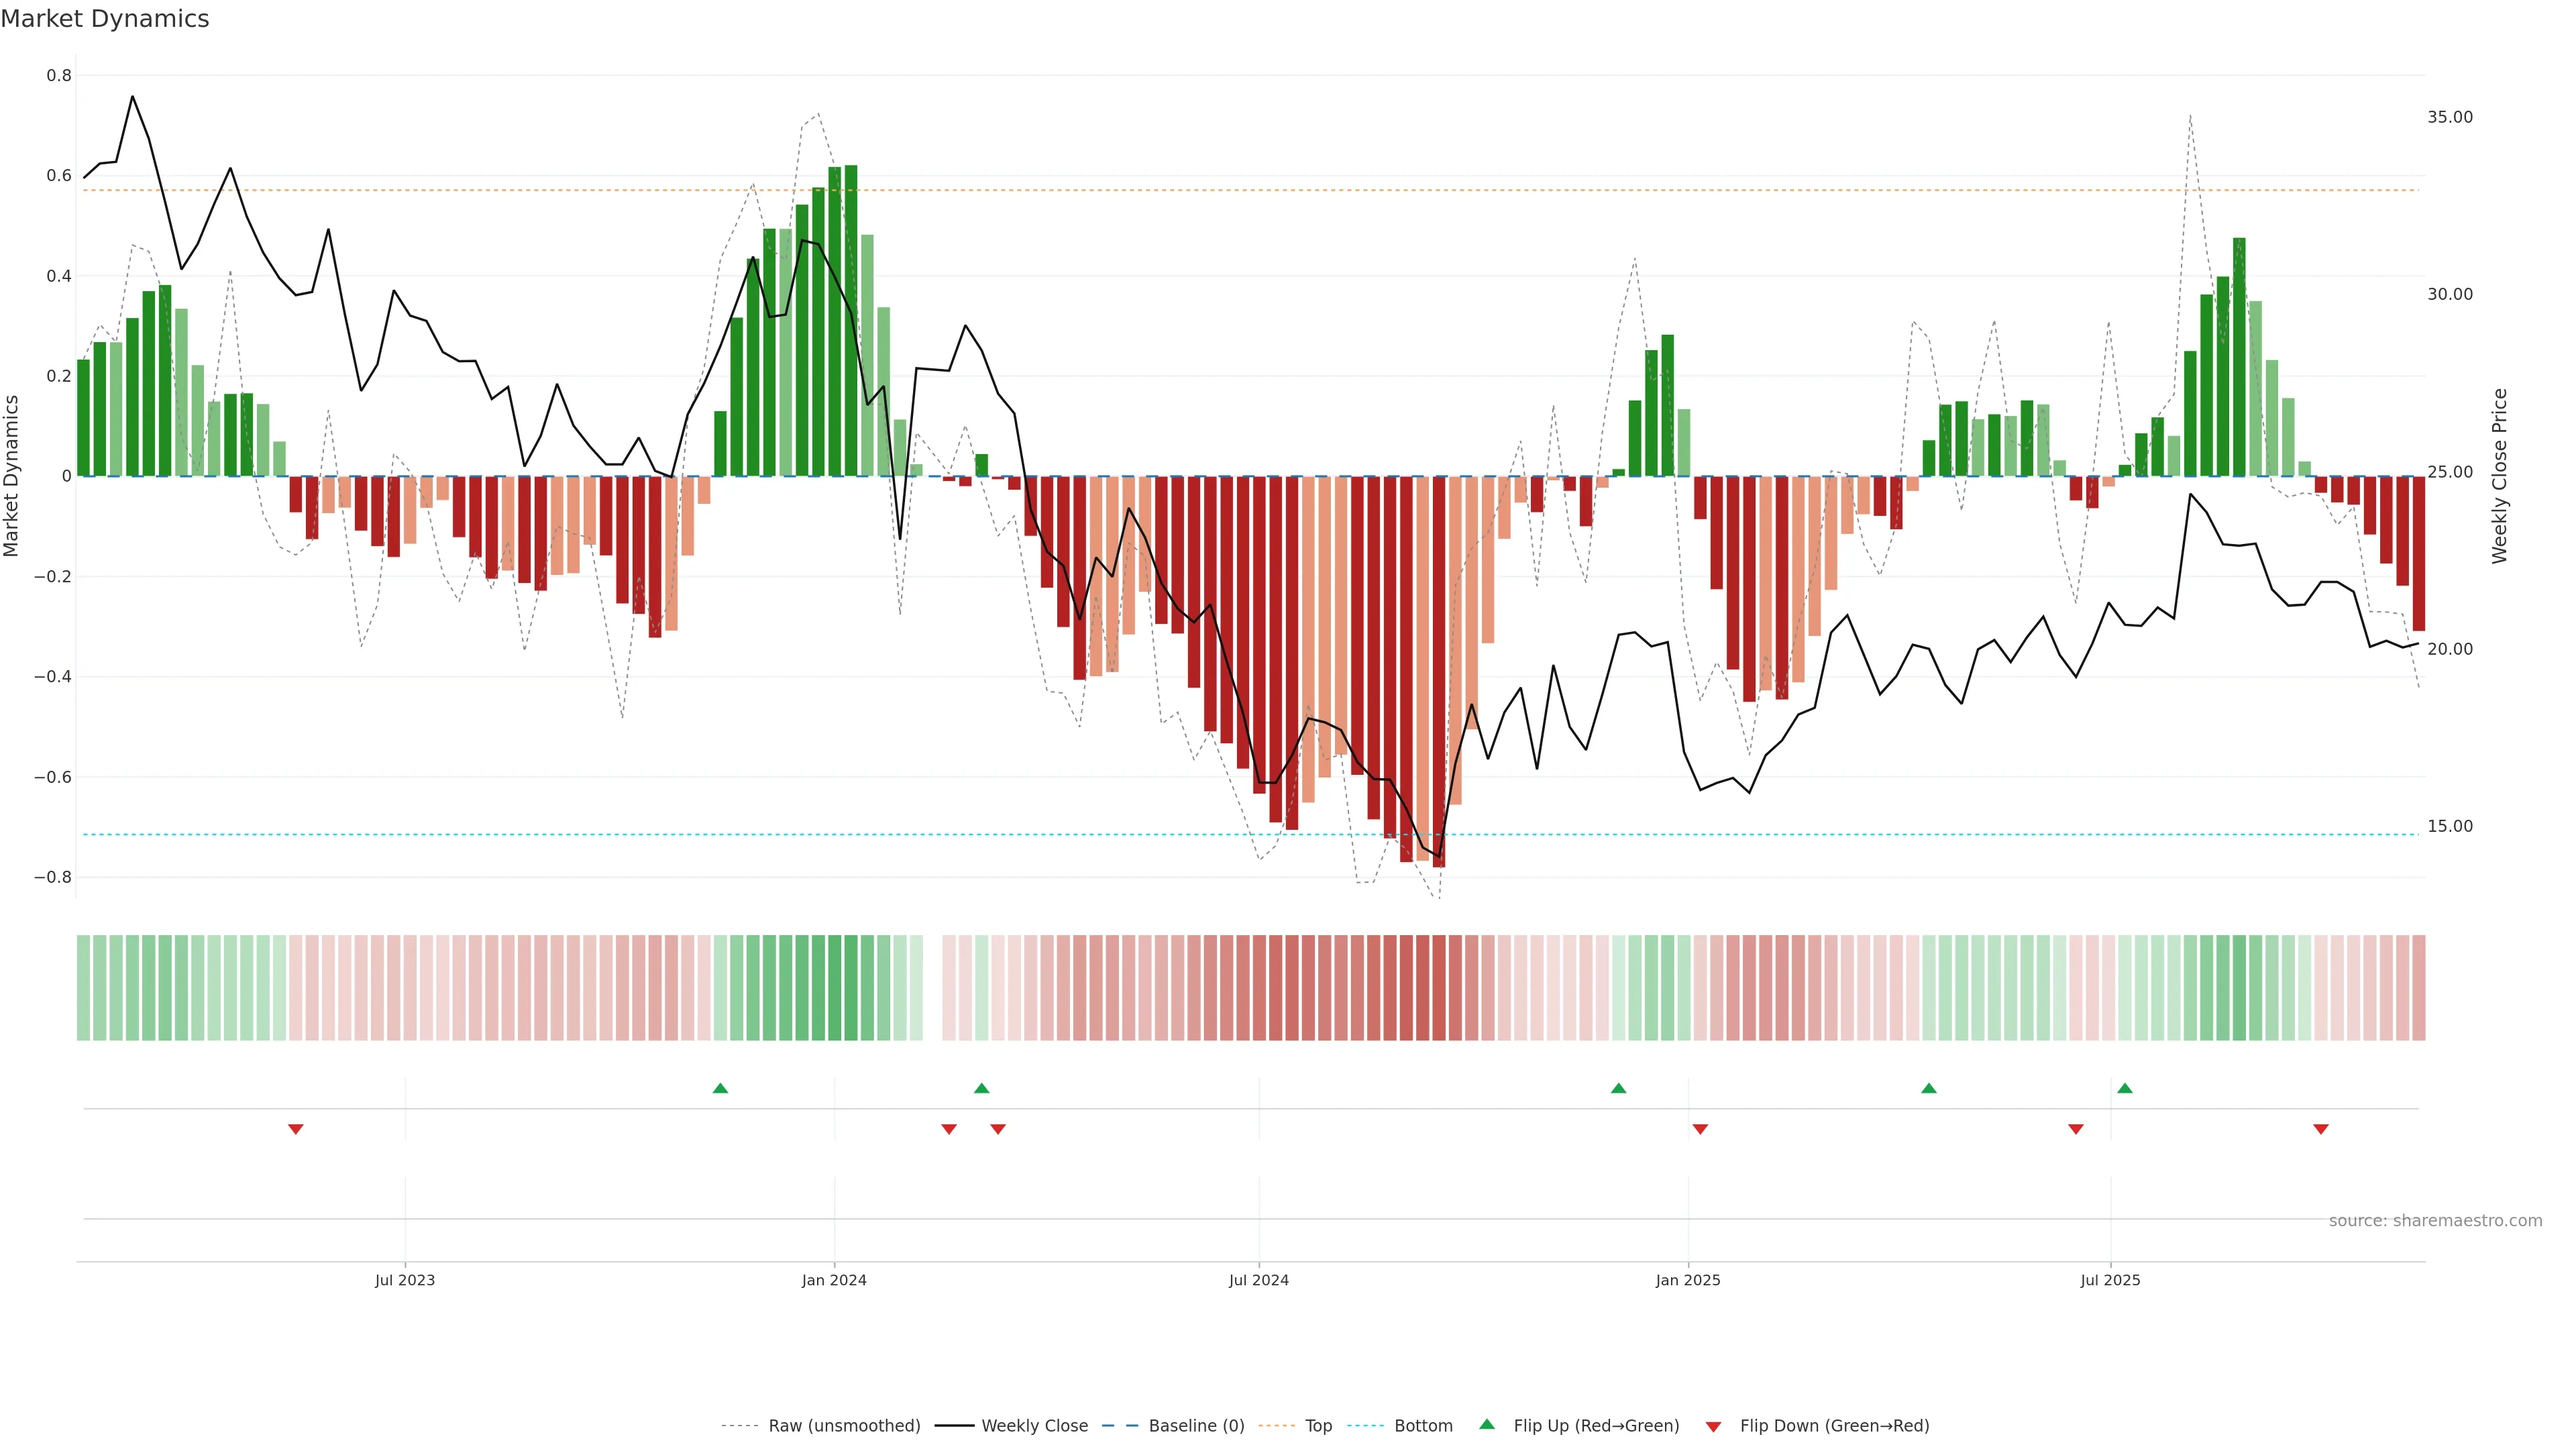This screenshot has height=1449, width=2576.
Task: Toggle the Weekly Close legend entry
Action: tap(1034, 1426)
